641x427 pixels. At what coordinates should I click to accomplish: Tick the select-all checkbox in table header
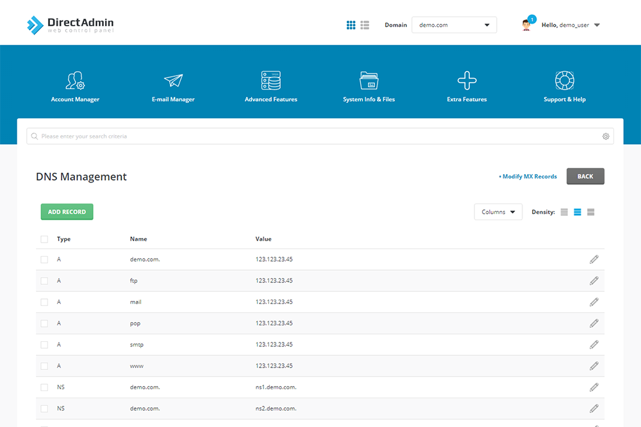click(44, 239)
